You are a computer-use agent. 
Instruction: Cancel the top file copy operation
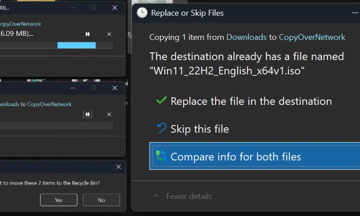[109, 34]
